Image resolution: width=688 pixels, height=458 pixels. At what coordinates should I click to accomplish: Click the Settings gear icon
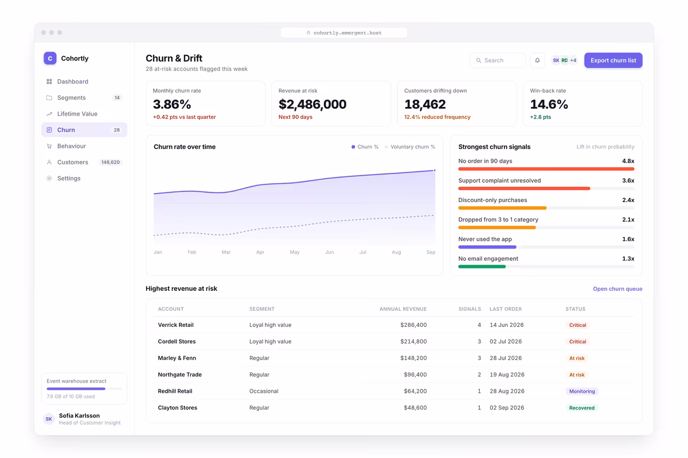(x=49, y=178)
